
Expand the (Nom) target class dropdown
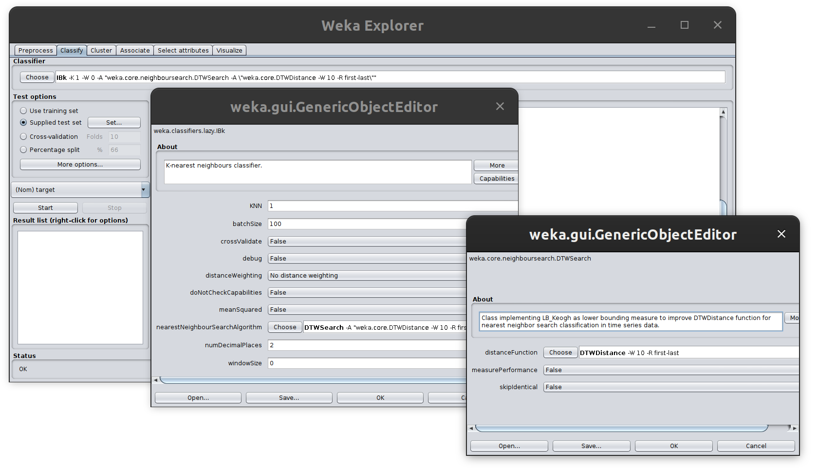click(x=80, y=189)
